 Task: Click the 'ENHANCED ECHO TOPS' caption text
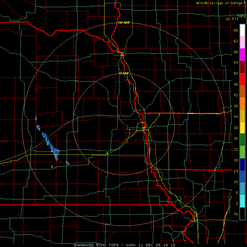pyautogui.click(x=96, y=245)
